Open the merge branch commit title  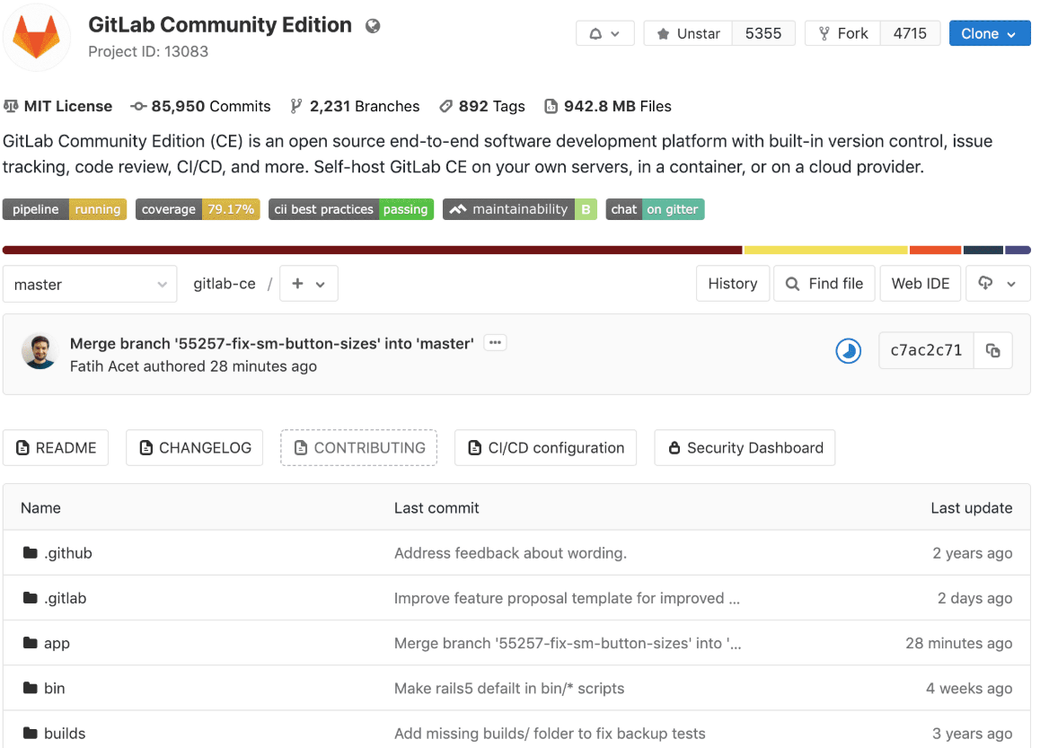(x=272, y=344)
